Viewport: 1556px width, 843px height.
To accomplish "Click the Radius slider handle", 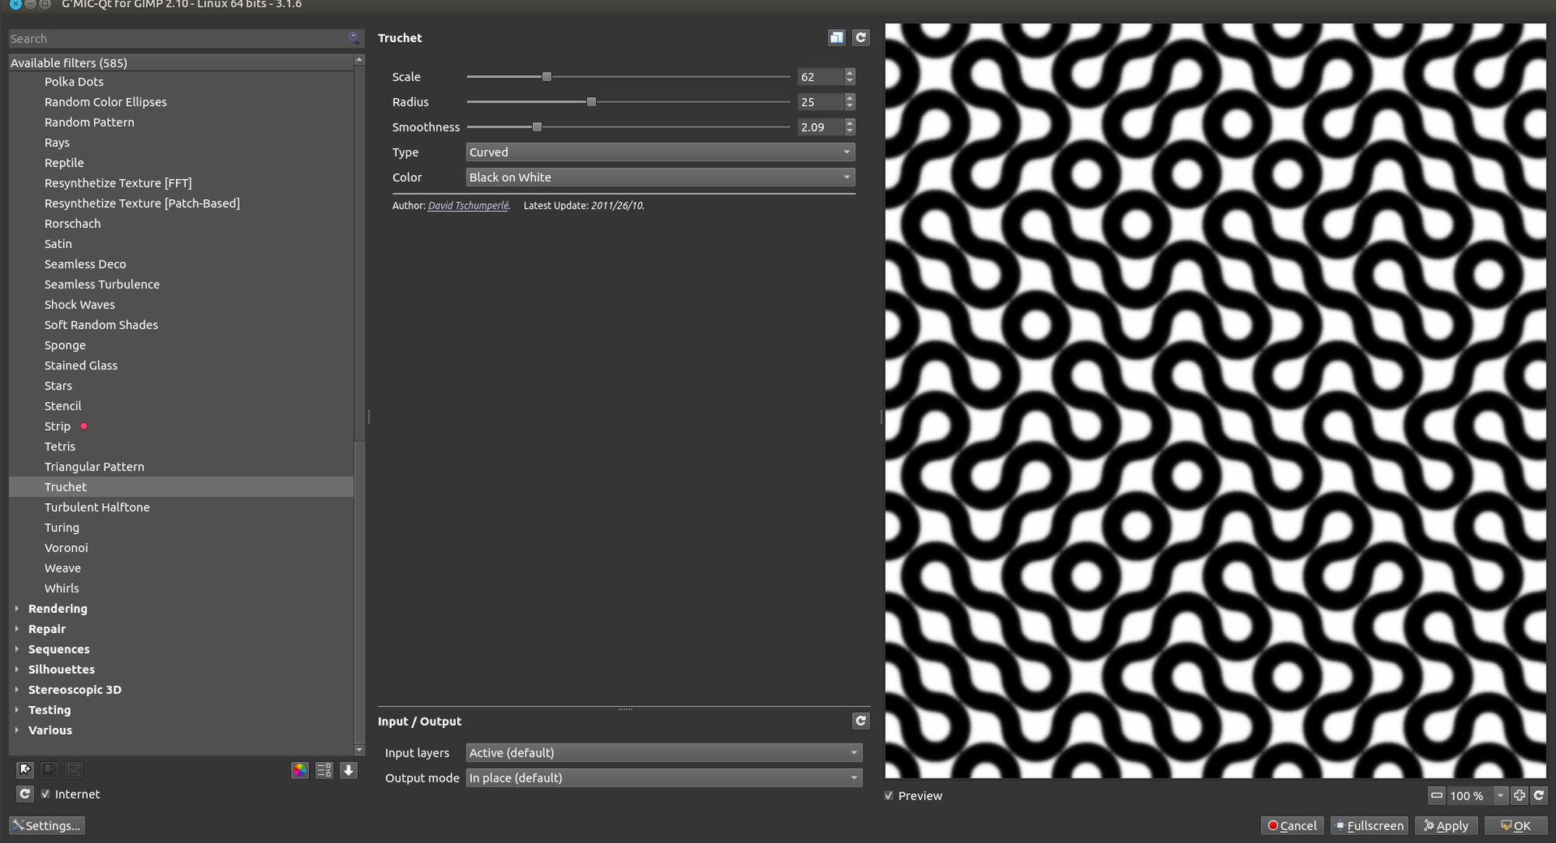I will (591, 102).
